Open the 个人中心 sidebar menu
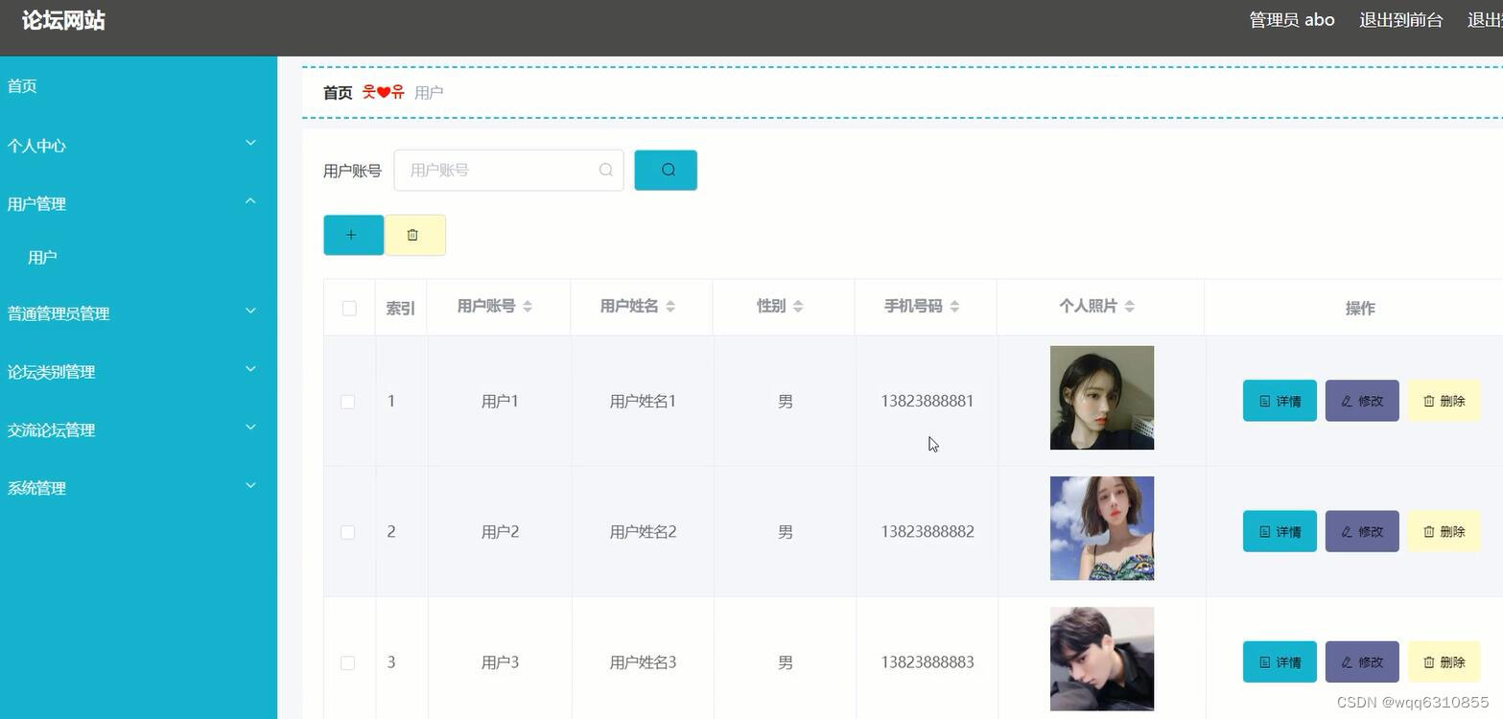This screenshot has height=719, width=1503. coord(36,146)
